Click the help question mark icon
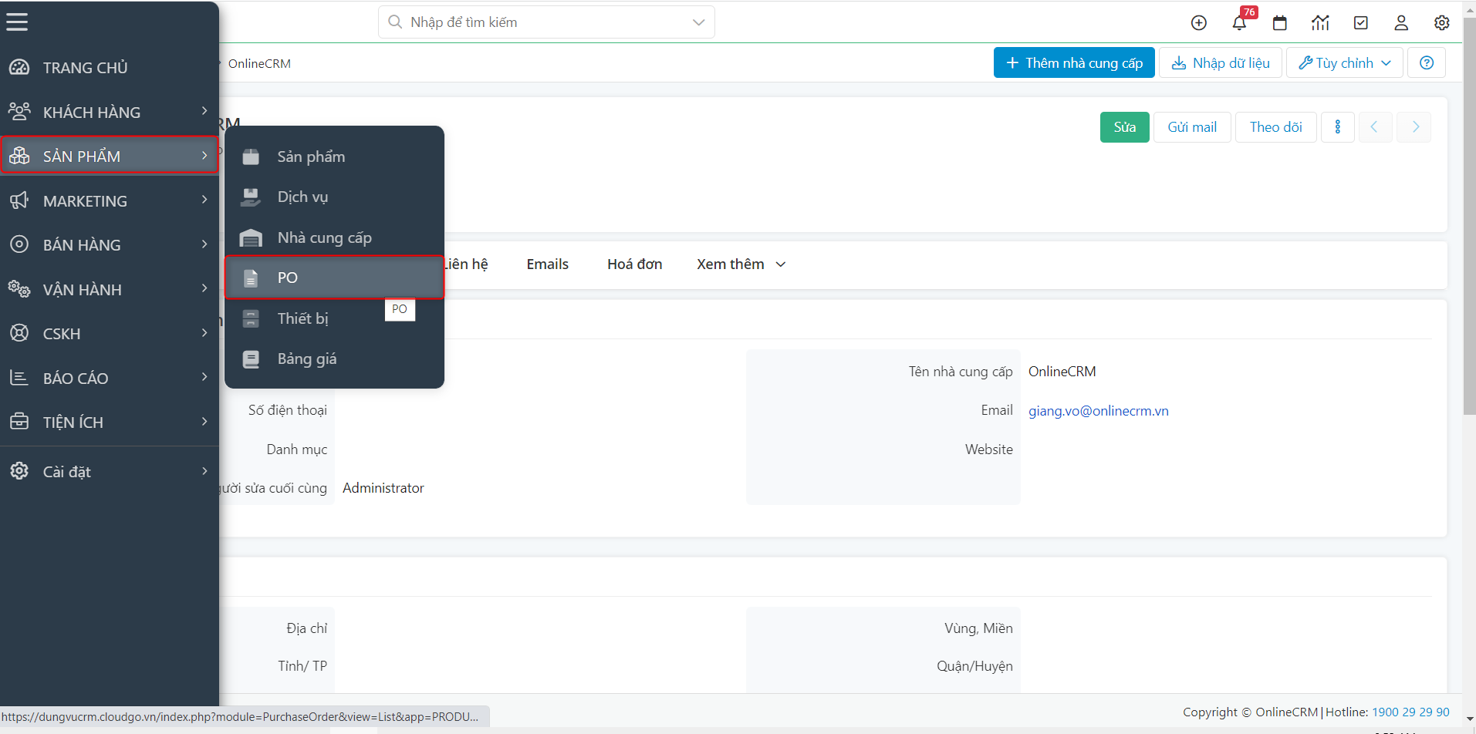Image resolution: width=1476 pixels, height=734 pixels. pos(1427,62)
